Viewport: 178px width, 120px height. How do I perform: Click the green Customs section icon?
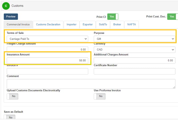point(6,6)
